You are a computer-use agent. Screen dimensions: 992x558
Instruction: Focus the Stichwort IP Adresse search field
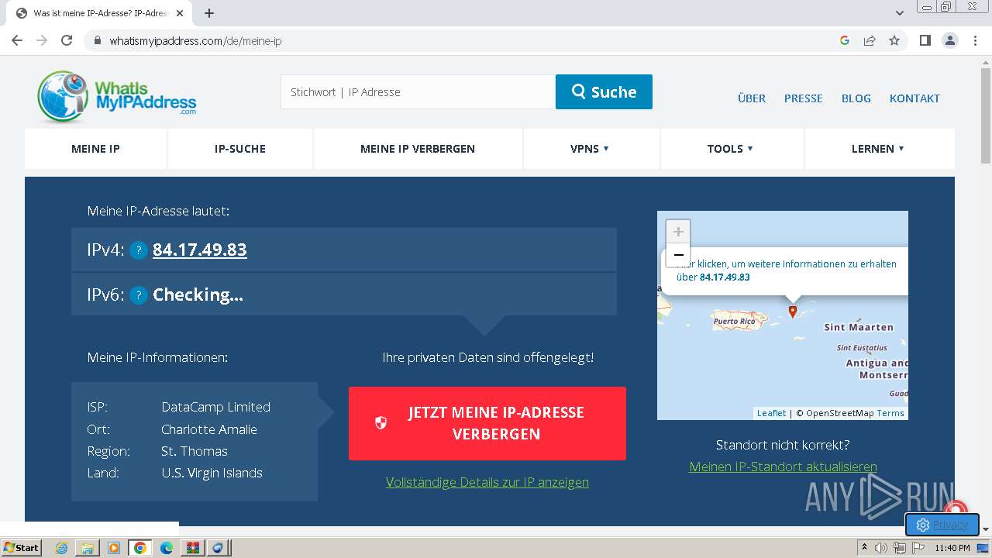[418, 91]
